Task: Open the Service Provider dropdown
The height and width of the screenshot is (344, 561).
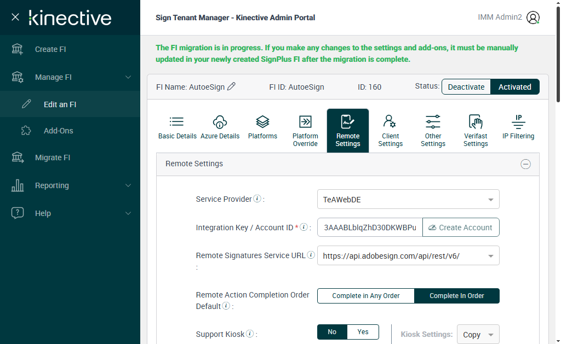Action: tap(408, 199)
